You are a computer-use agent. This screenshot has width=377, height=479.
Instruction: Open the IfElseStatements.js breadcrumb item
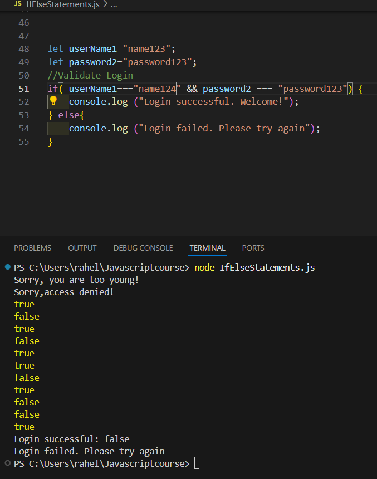[63, 4]
